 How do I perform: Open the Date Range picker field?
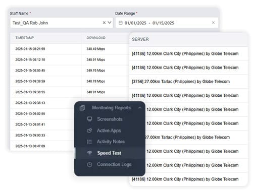click(x=167, y=23)
